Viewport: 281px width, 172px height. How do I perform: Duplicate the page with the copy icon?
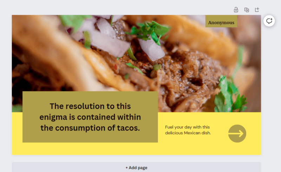click(x=247, y=10)
